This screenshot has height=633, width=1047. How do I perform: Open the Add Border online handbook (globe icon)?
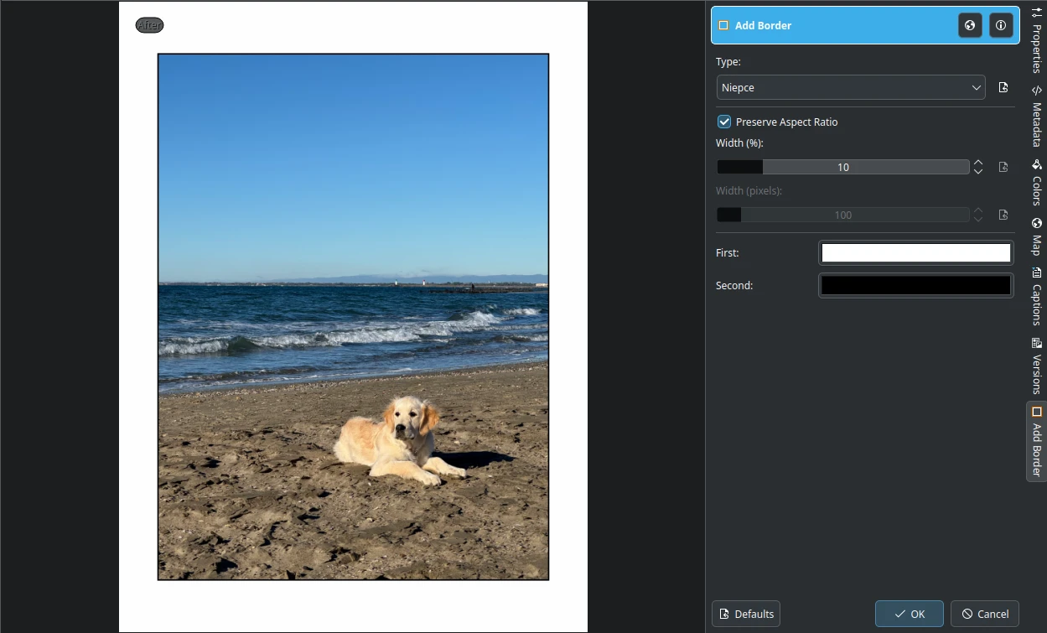point(969,25)
